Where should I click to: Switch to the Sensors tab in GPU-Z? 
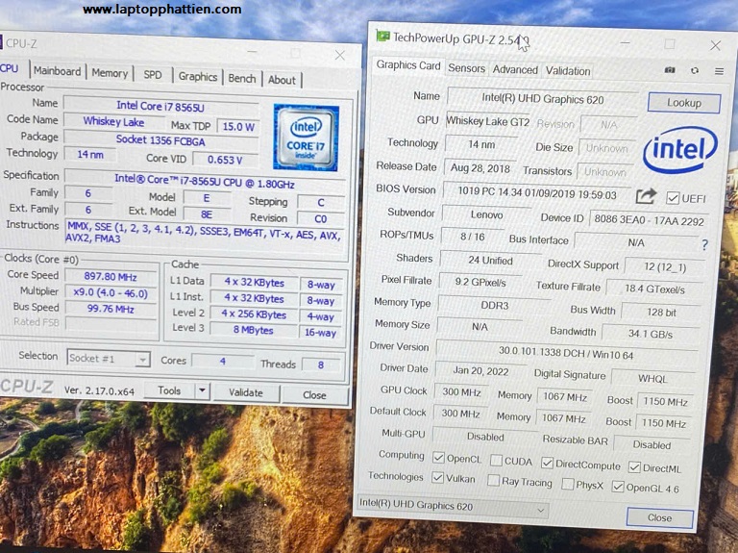click(x=467, y=69)
